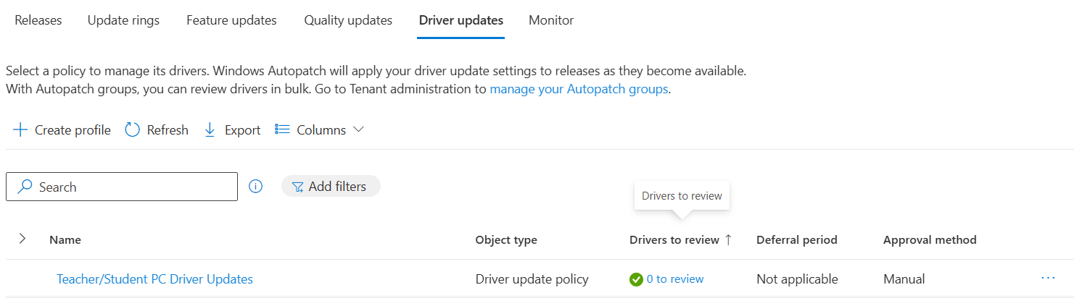Screen dimensions: 1074x298
Task: Click the info icon beside Search
Action: [x=255, y=187]
